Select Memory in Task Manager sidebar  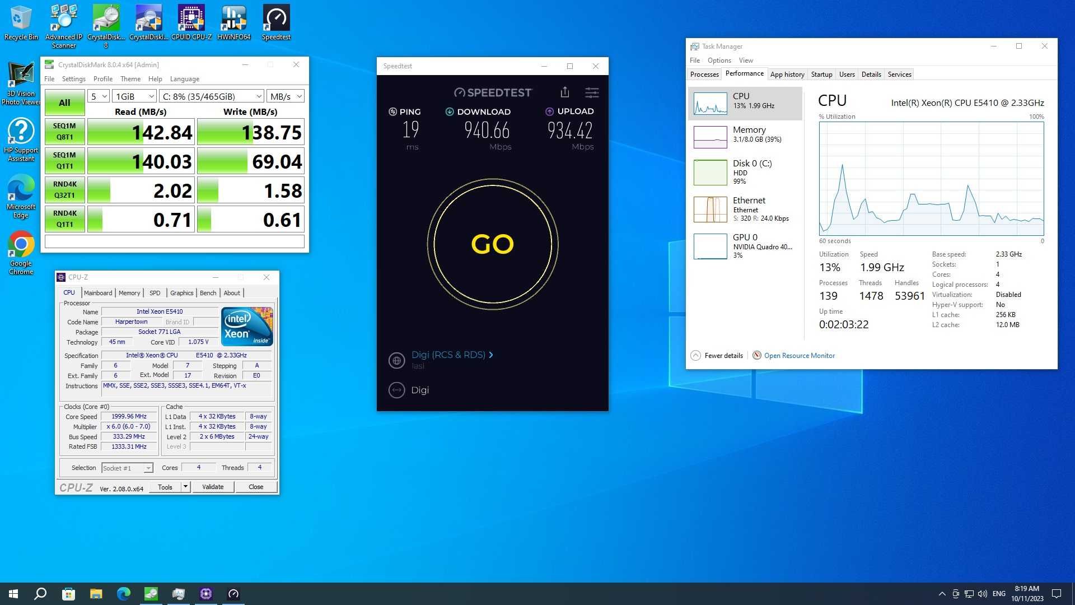(x=745, y=136)
